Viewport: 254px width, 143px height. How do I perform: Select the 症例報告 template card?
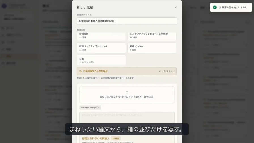click(x=101, y=36)
